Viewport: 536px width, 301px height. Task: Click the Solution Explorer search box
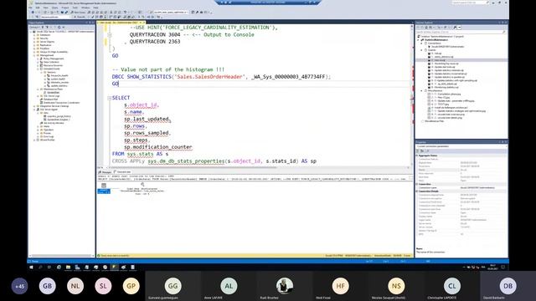click(x=461, y=32)
